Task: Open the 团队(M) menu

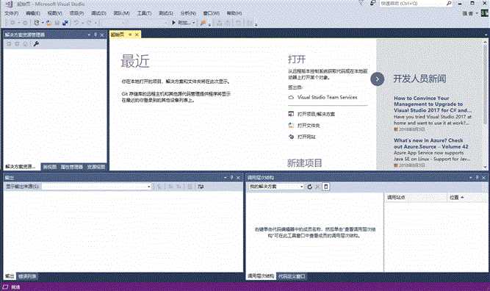Action: [x=121, y=13]
